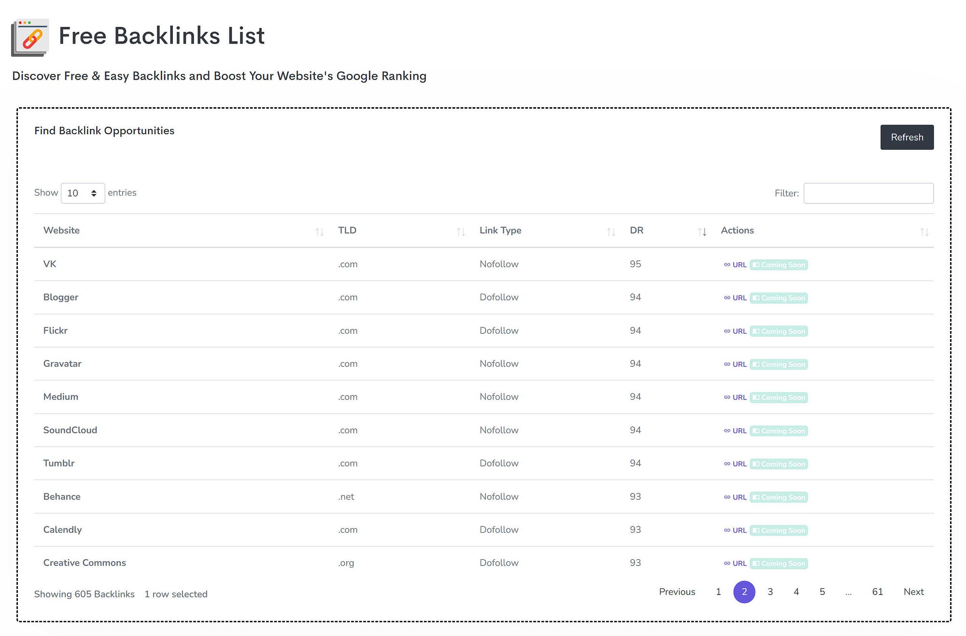This screenshot has height=636, width=966.
Task: Sort by Link Type column arrows
Action: click(x=611, y=232)
